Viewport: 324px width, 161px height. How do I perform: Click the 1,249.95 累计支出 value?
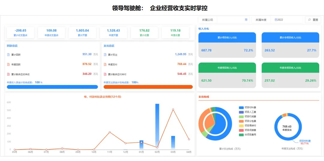click(181, 54)
